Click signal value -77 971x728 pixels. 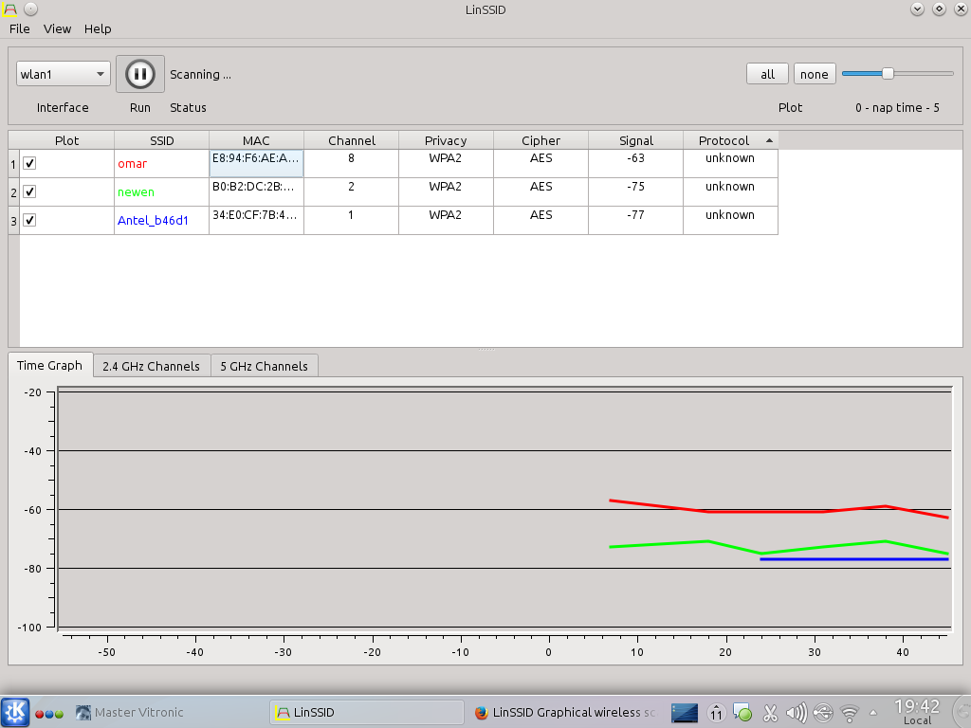[635, 215]
